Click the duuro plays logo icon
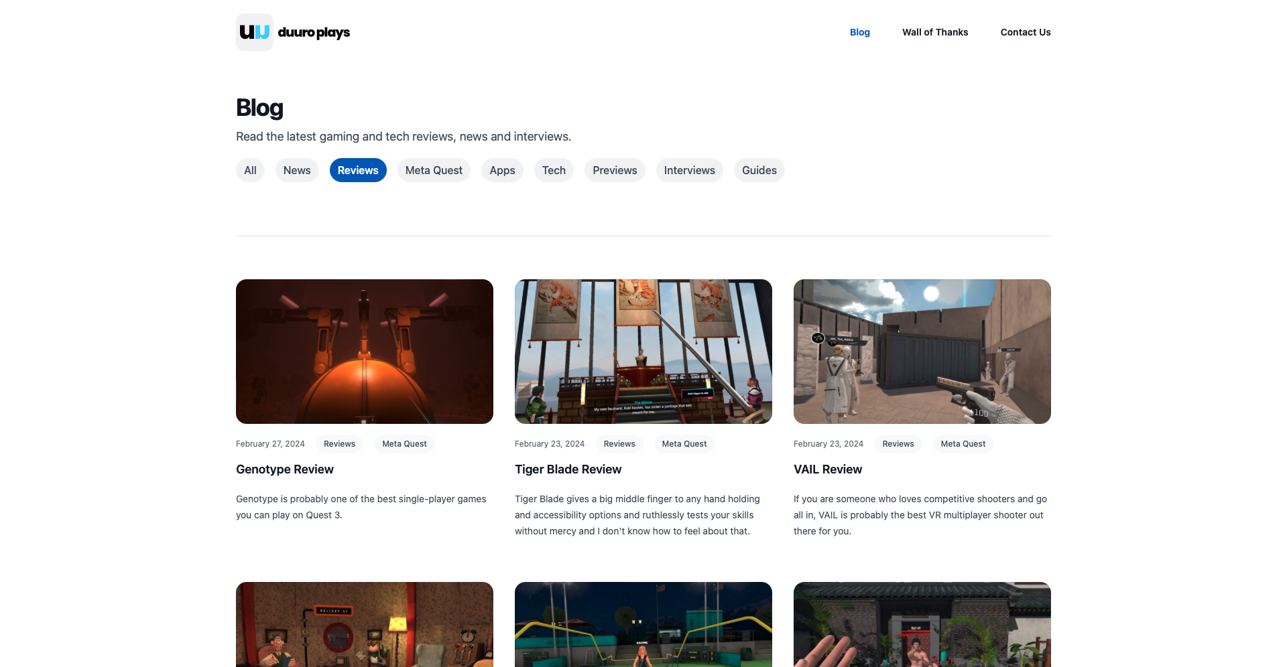This screenshot has width=1287, height=667. coord(255,32)
